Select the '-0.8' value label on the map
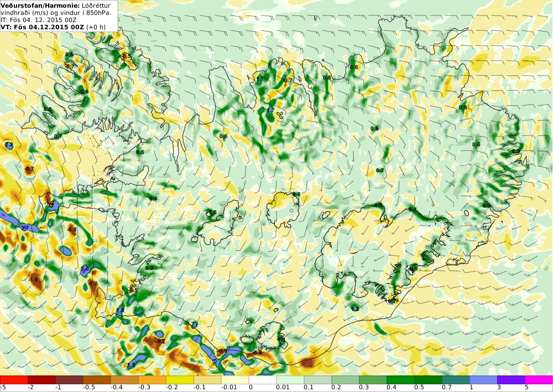Viewport: 553px width, 392px height. 72,230
